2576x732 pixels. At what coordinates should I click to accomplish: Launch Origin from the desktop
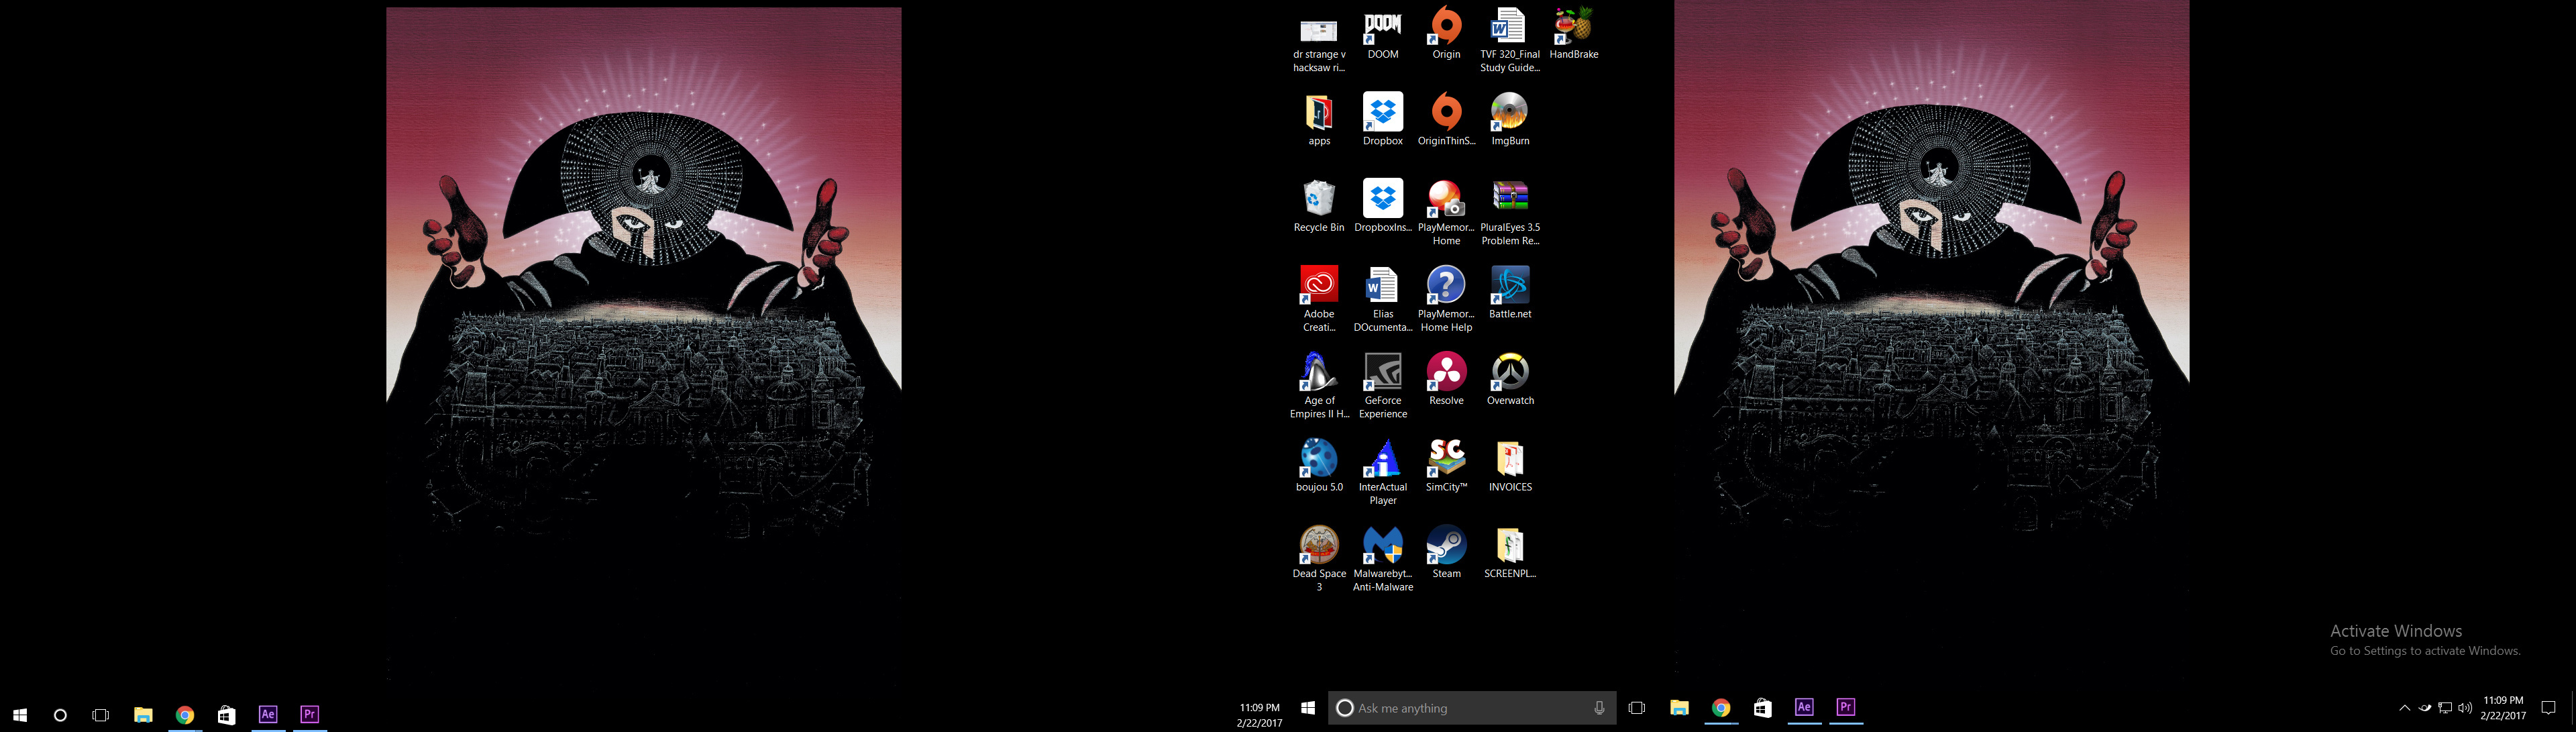1446,33
